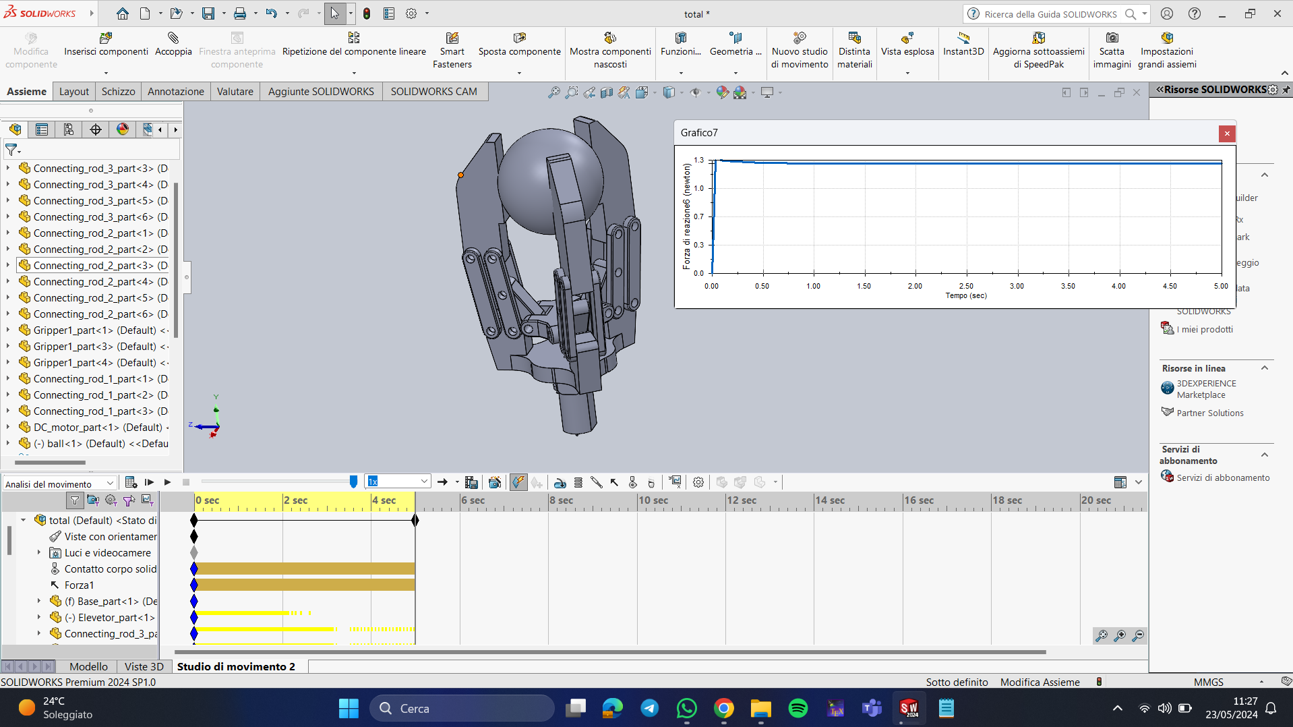Open the Section View tool

click(x=607, y=92)
